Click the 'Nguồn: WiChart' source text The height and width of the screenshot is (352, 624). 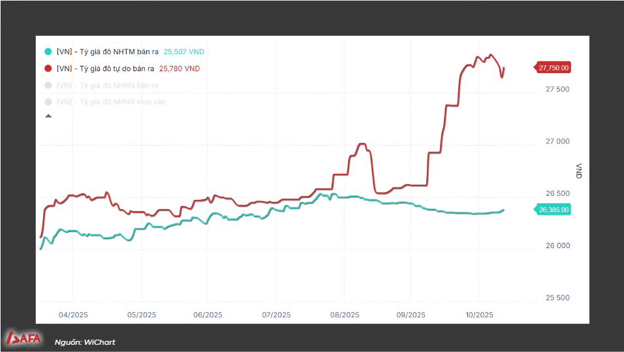pyautogui.click(x=85, y=342)
